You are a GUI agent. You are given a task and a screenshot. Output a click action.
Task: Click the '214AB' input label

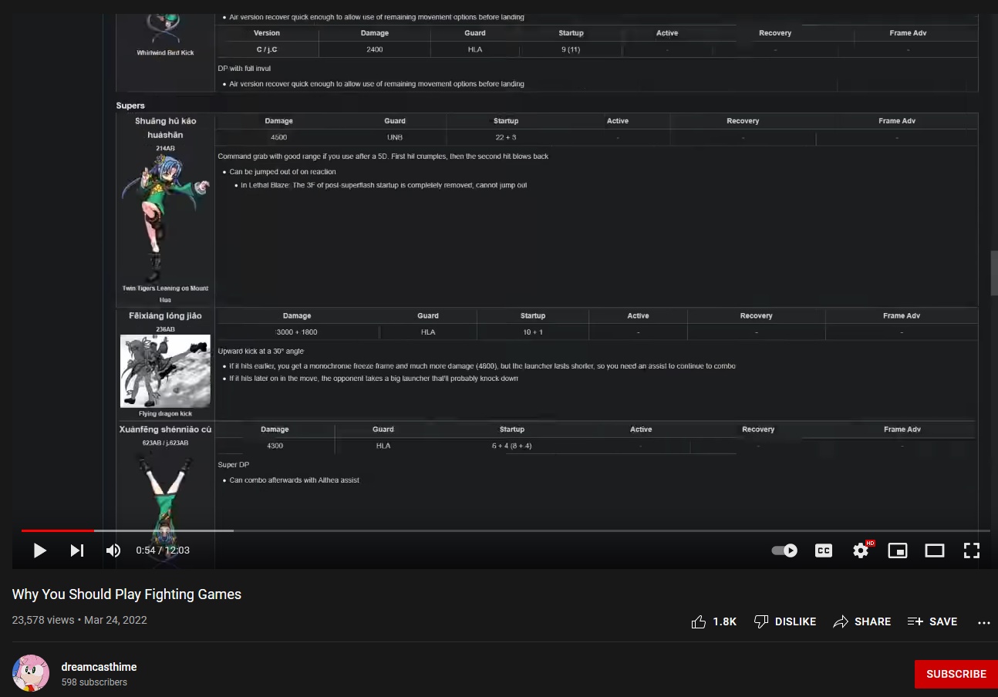point(165,148)
